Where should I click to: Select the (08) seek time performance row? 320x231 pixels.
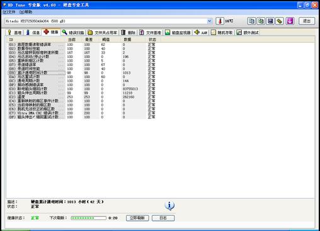click(82, 69)
